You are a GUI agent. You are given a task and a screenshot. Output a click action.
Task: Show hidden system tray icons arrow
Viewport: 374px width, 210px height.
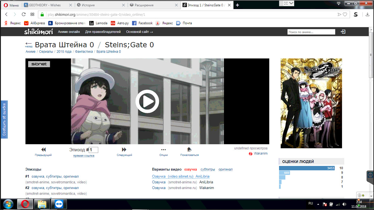318,204
